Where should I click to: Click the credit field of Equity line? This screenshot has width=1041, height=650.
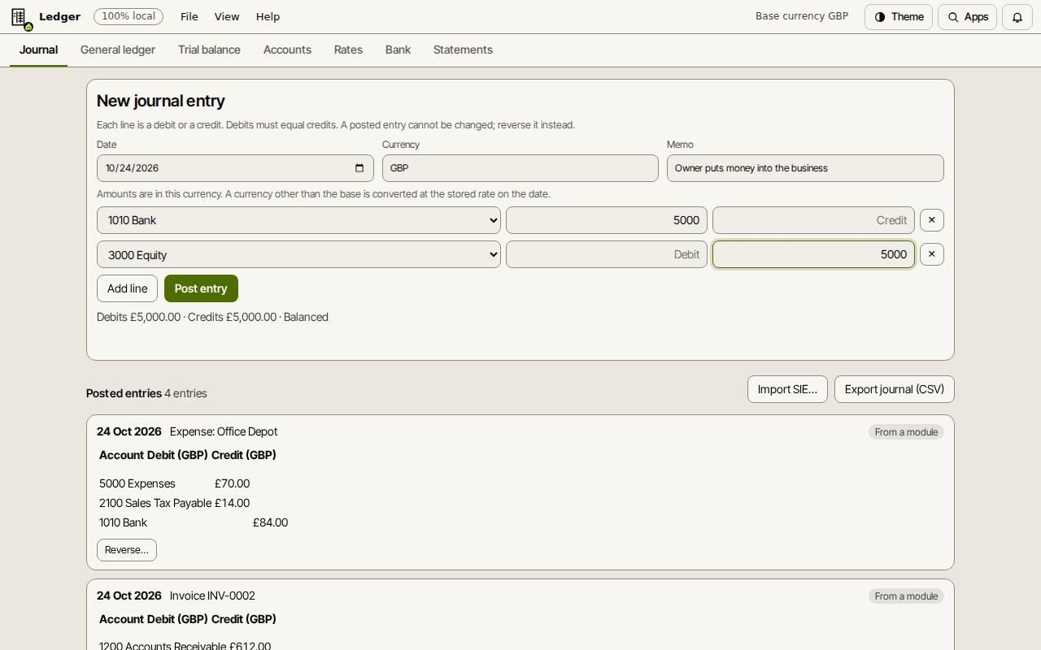(814, 254)
